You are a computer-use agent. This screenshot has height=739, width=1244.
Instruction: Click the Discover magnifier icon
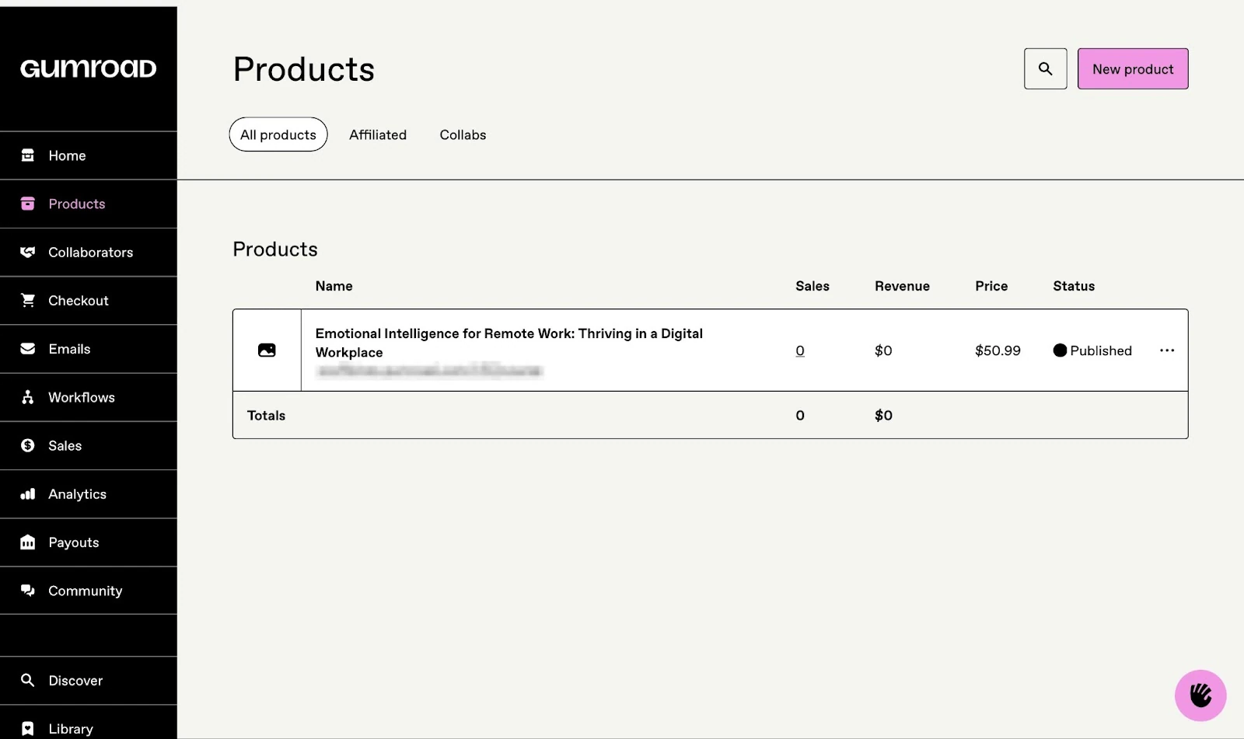pos(28,680)
